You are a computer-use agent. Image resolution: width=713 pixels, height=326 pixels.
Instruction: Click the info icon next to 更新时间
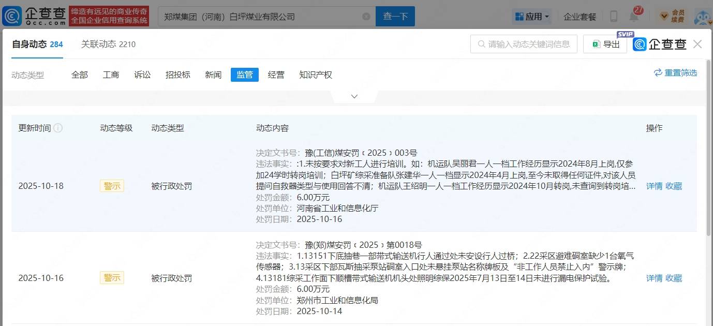pyautogui.click(x=58, y=128)
